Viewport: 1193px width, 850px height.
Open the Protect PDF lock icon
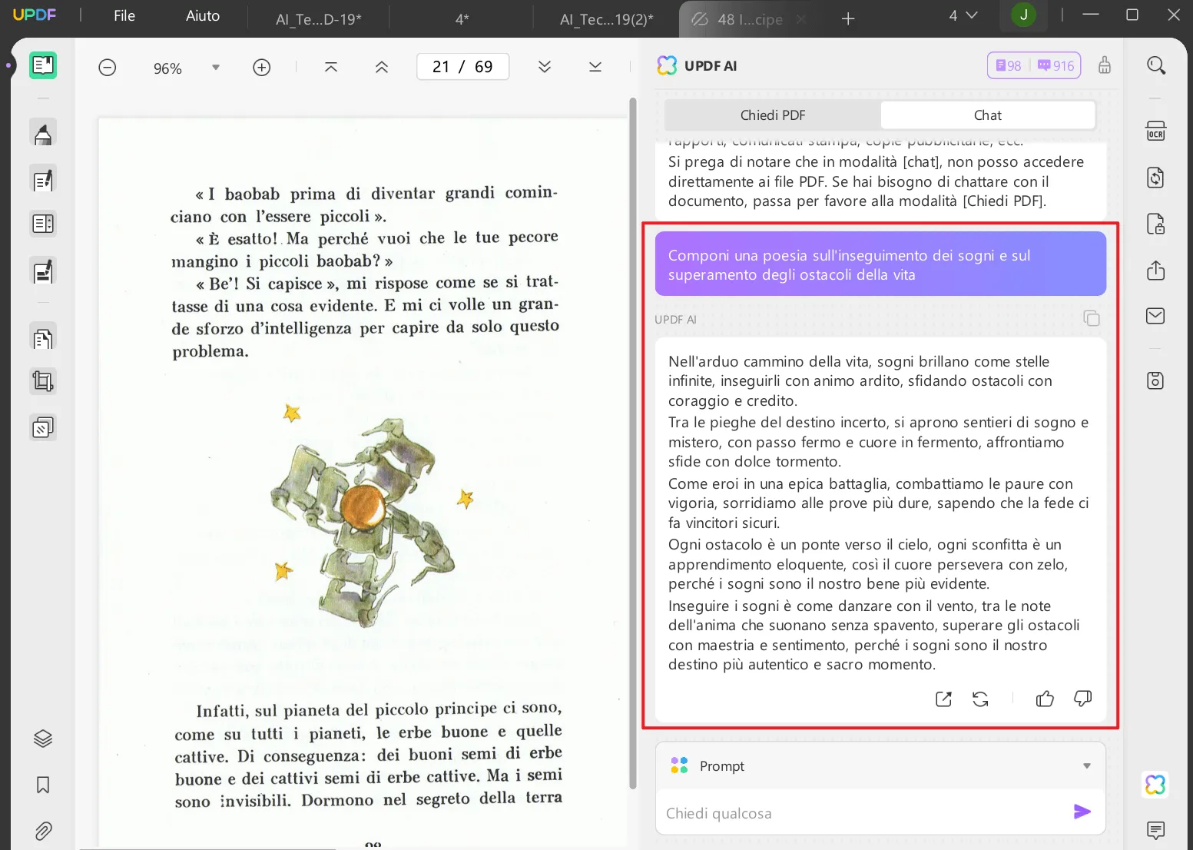[x=1156, y=224]
